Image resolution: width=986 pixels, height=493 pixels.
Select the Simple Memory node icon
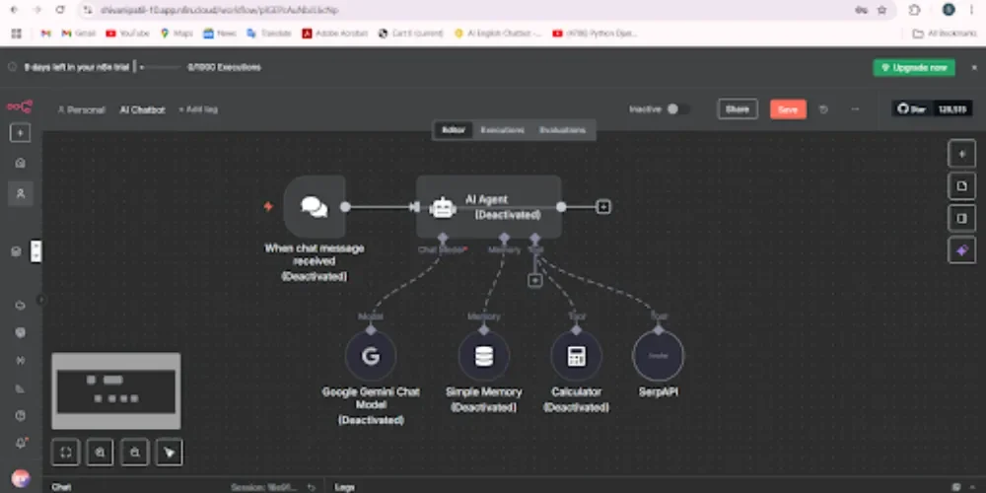483,356
